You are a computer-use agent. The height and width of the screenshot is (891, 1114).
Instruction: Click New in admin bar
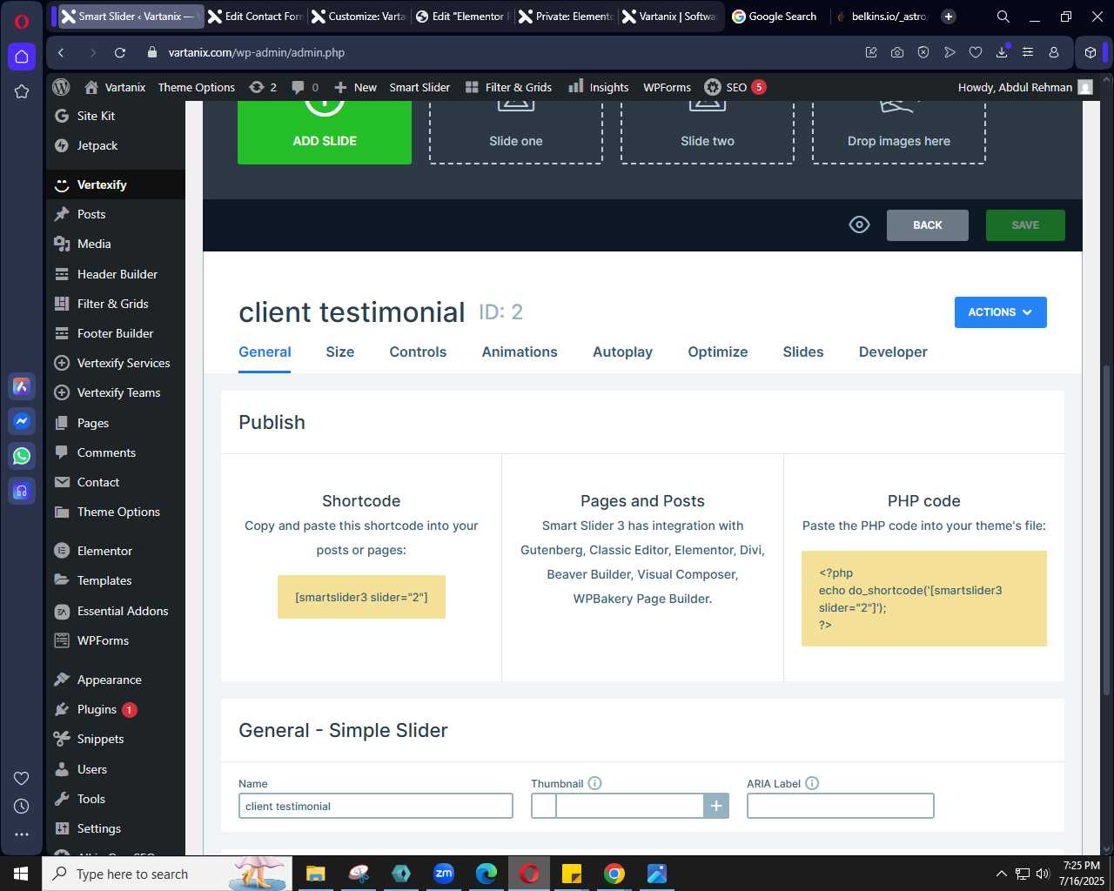355,87
